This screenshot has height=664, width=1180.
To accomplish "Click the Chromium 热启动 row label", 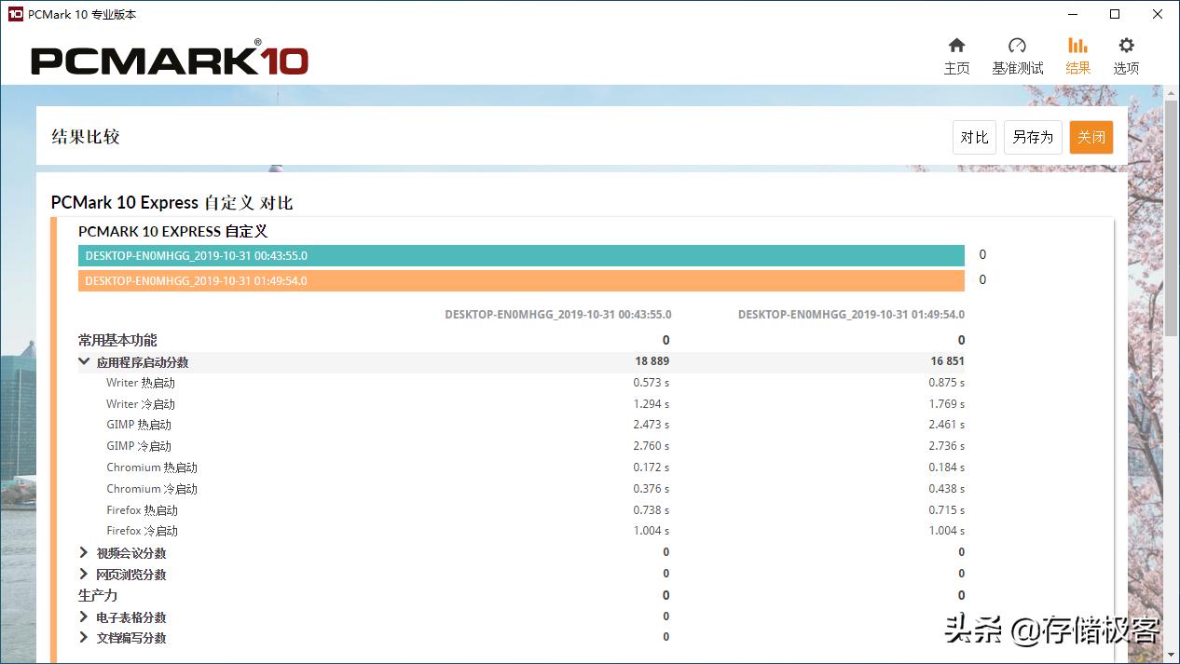I will point(152,468).
